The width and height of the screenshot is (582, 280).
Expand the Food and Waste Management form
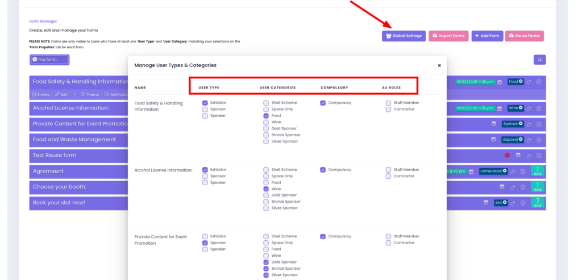pyautogui.click(x=74, y=139)
